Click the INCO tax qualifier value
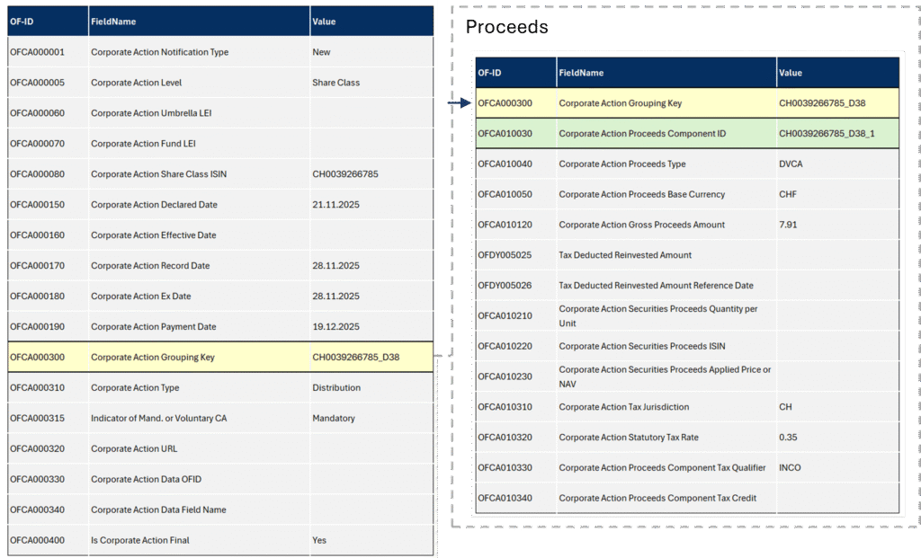 coord(790,468)
